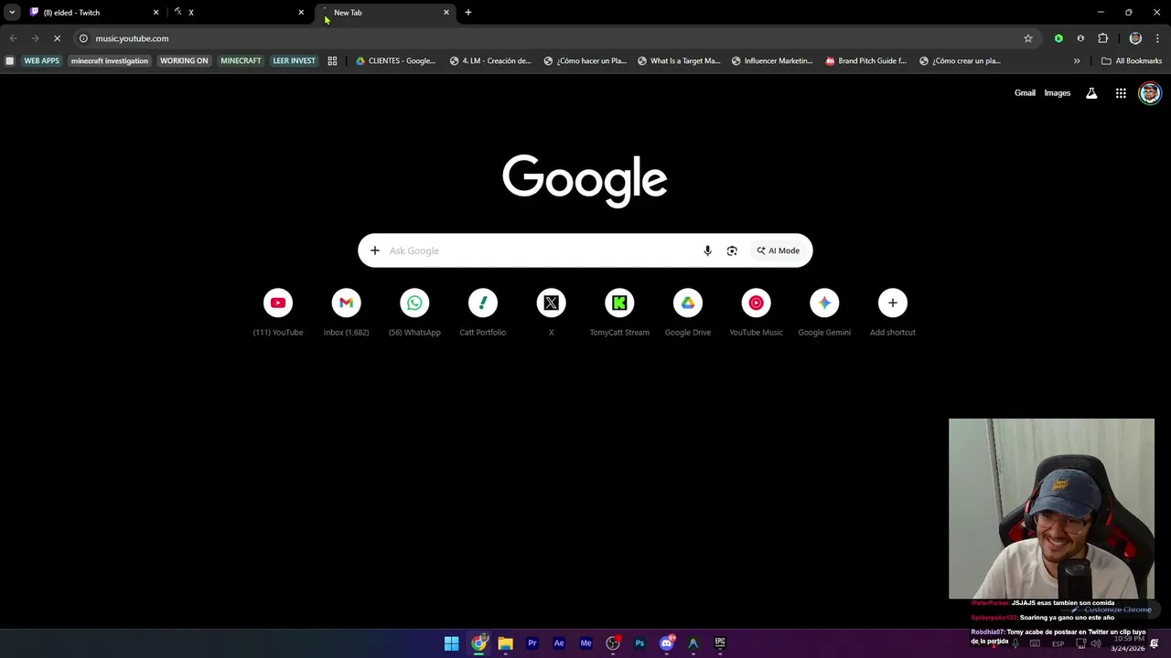The image size is (1171, 658).
Task: Bookmark this page with the star
Action: (x=1028, y=38)
